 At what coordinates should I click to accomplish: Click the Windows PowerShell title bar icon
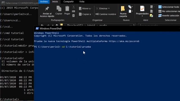tap(37, 29)
